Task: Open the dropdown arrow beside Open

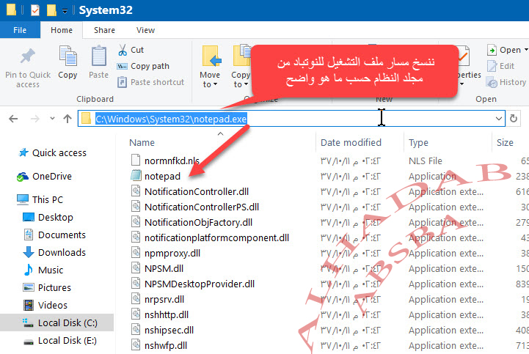Action: (525, 51)
